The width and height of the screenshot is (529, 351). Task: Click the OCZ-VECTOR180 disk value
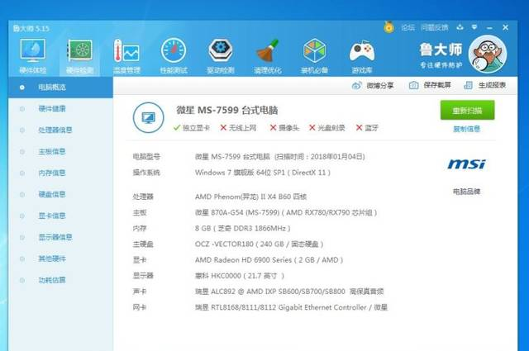pos(259,244)
